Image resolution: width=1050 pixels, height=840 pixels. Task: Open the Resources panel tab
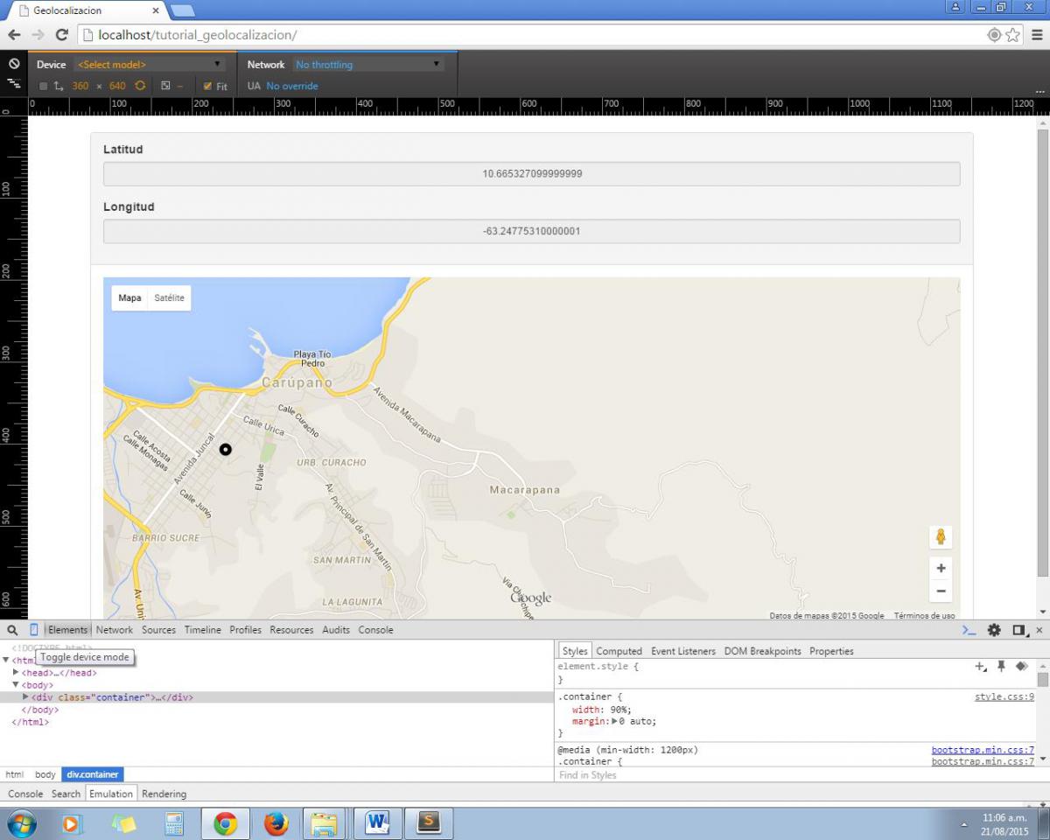(291, 630)
